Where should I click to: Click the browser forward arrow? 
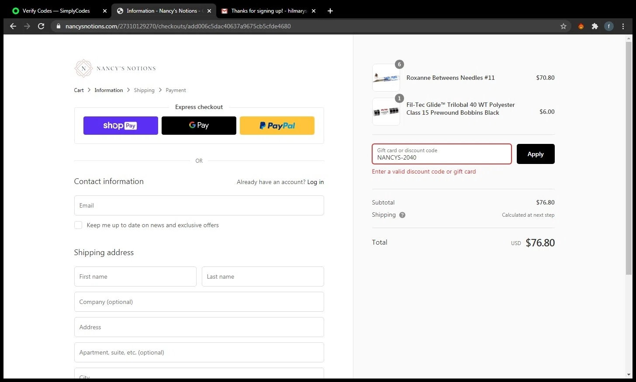(x=27, y=26)
